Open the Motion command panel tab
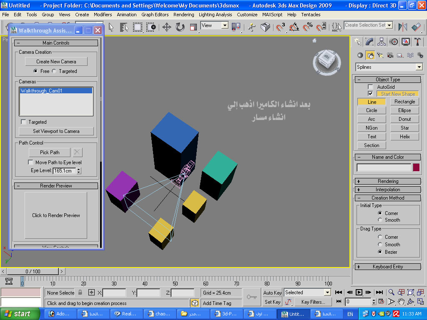The image size is (427, 320). tap(394, 42)
